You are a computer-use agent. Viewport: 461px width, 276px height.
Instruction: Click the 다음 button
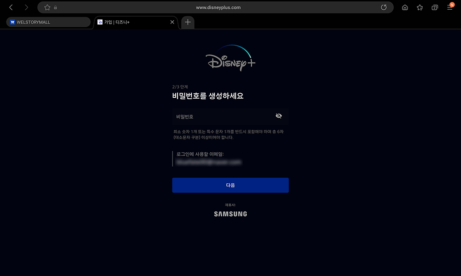point(230,185)
